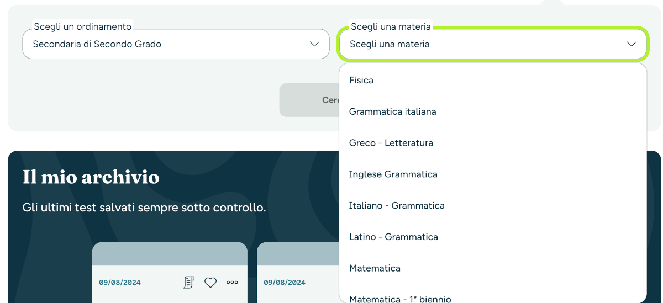Choose Matematica - 1° biennio option
663x303 pixels.
pyautogui.click(x=492, y=296)
